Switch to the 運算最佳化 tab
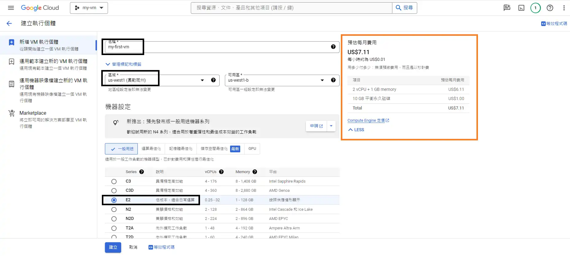 [x=151, y=149]
